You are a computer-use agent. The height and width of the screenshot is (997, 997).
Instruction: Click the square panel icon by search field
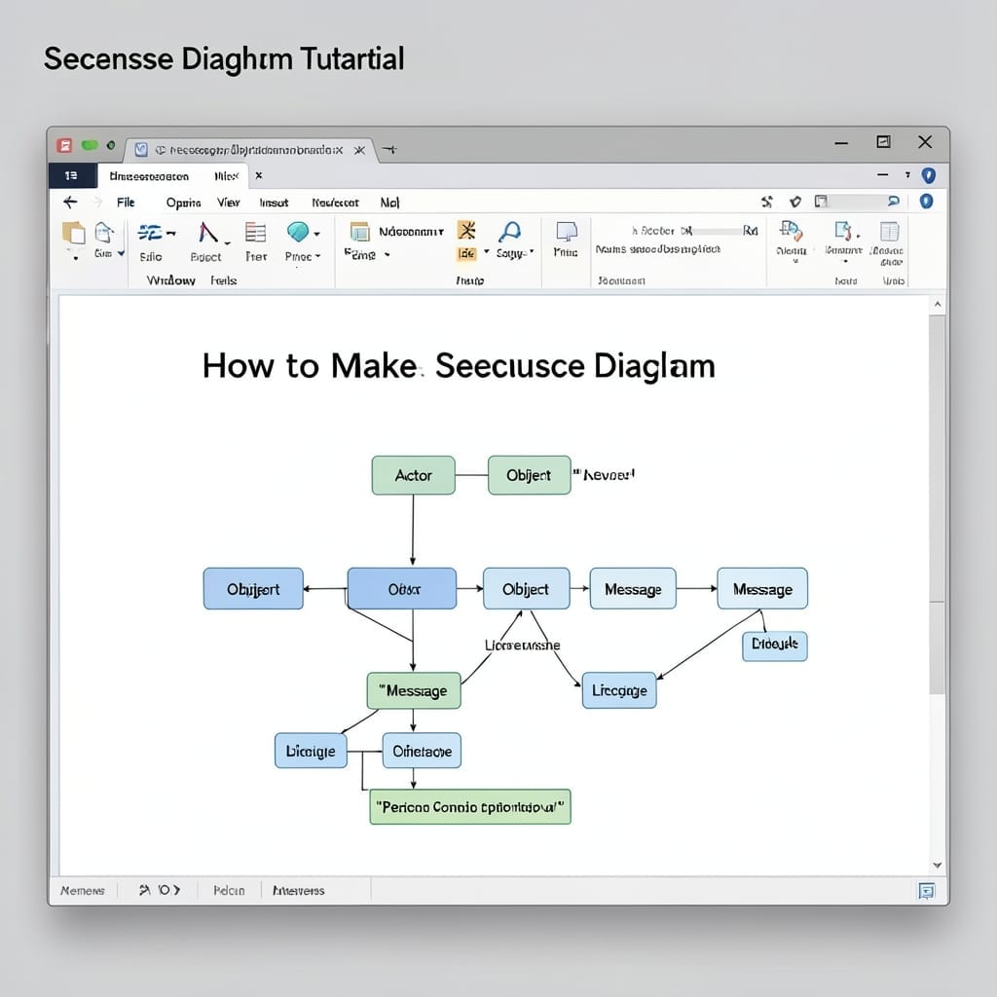pos(821,202)
